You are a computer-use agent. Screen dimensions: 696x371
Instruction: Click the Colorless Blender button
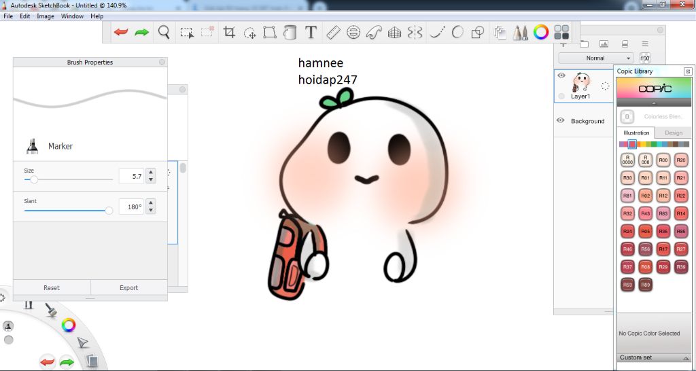coord(627,117)
